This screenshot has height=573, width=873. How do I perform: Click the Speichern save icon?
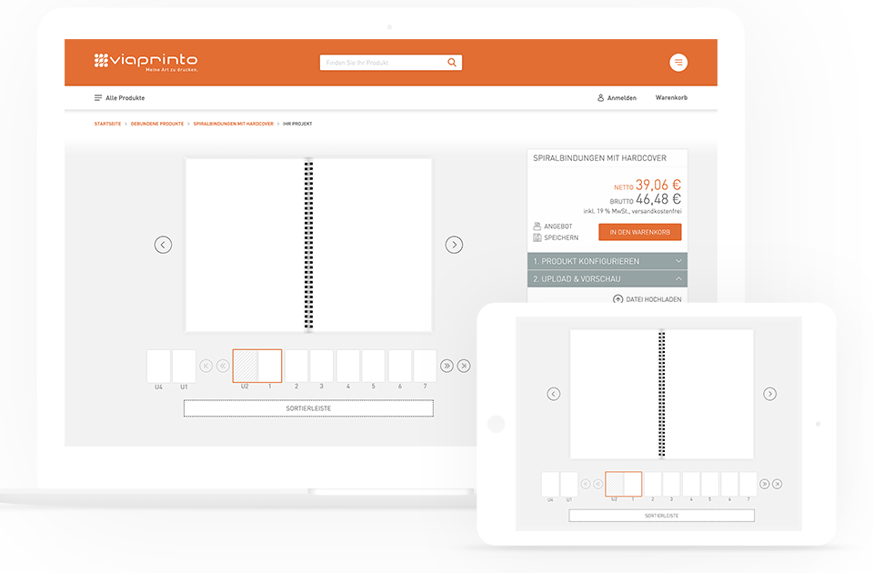click(537, 237)
